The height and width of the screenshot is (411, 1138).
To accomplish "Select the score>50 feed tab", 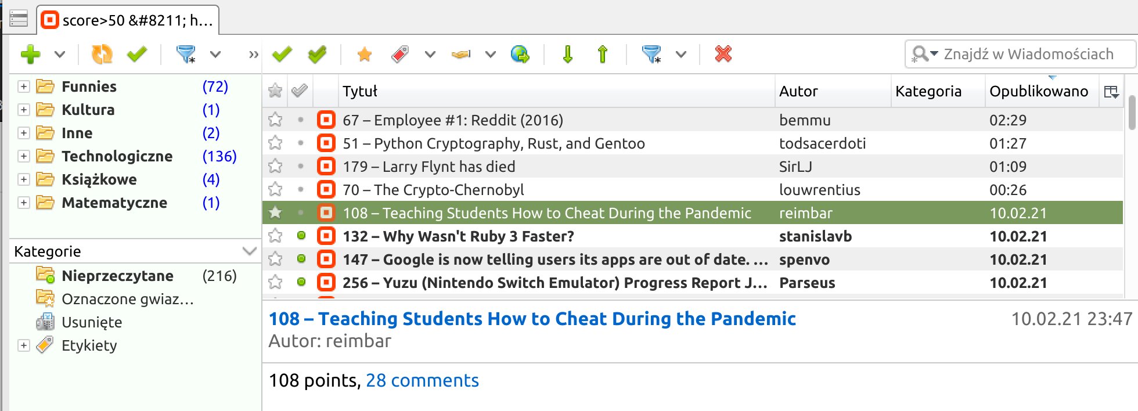I will tap(129, 21).
